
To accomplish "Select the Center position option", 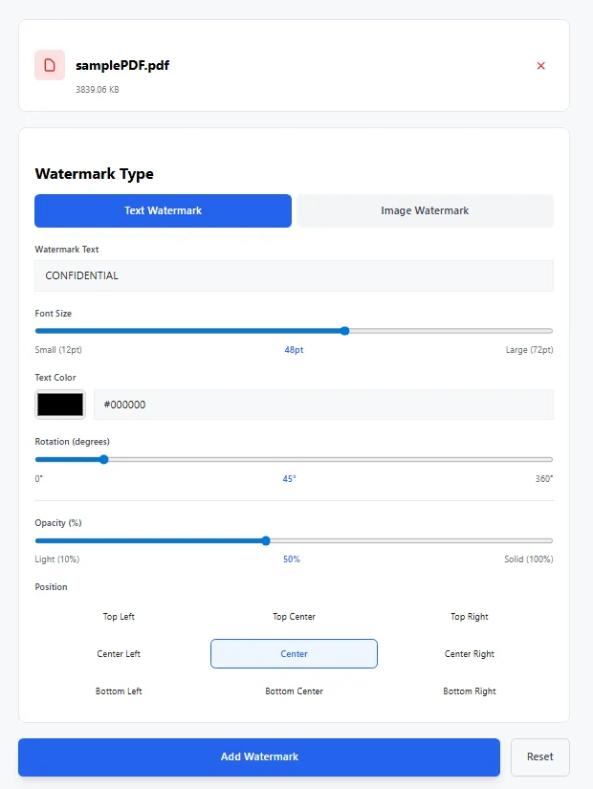I will [x=294, y=653].
